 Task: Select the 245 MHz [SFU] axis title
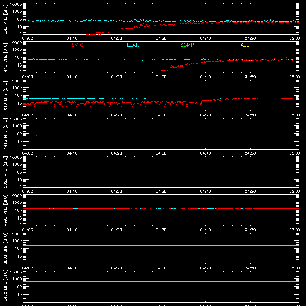point(5,19)
